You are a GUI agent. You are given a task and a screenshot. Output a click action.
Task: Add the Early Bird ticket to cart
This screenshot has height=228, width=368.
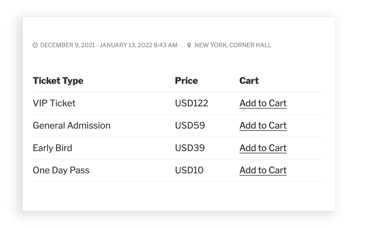[x=263, y=148]
